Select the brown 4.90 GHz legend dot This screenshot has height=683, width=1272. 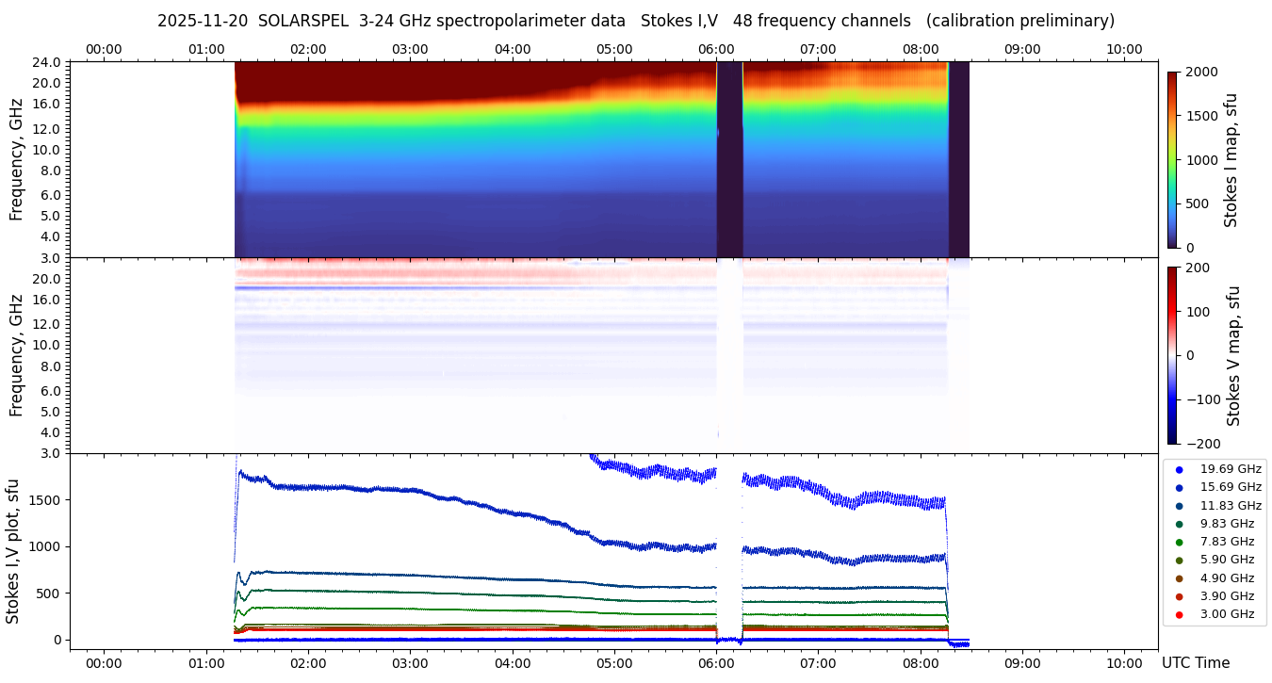(1179, 578)
